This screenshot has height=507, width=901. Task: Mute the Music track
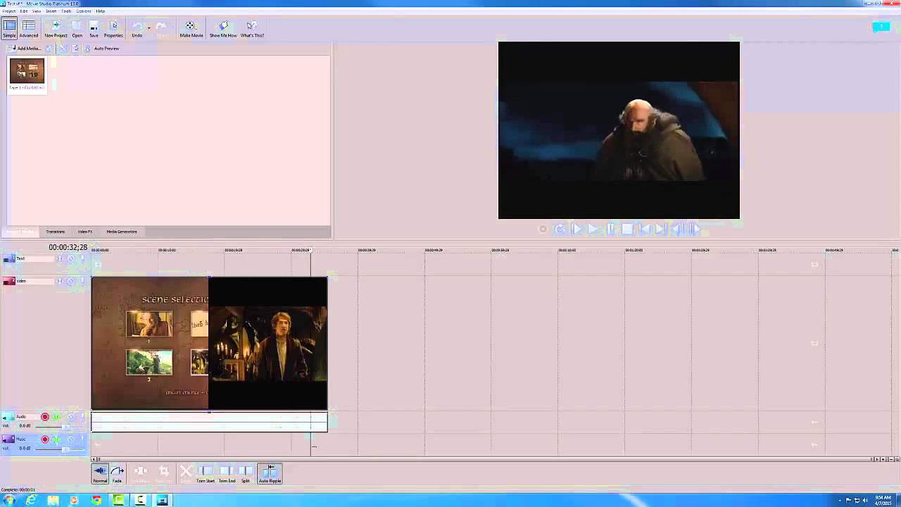70,439
